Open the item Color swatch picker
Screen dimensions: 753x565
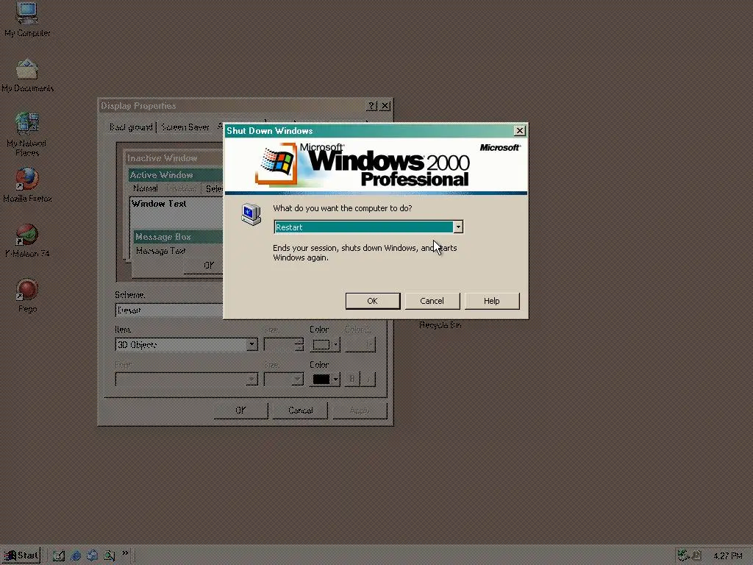point(325,344)
